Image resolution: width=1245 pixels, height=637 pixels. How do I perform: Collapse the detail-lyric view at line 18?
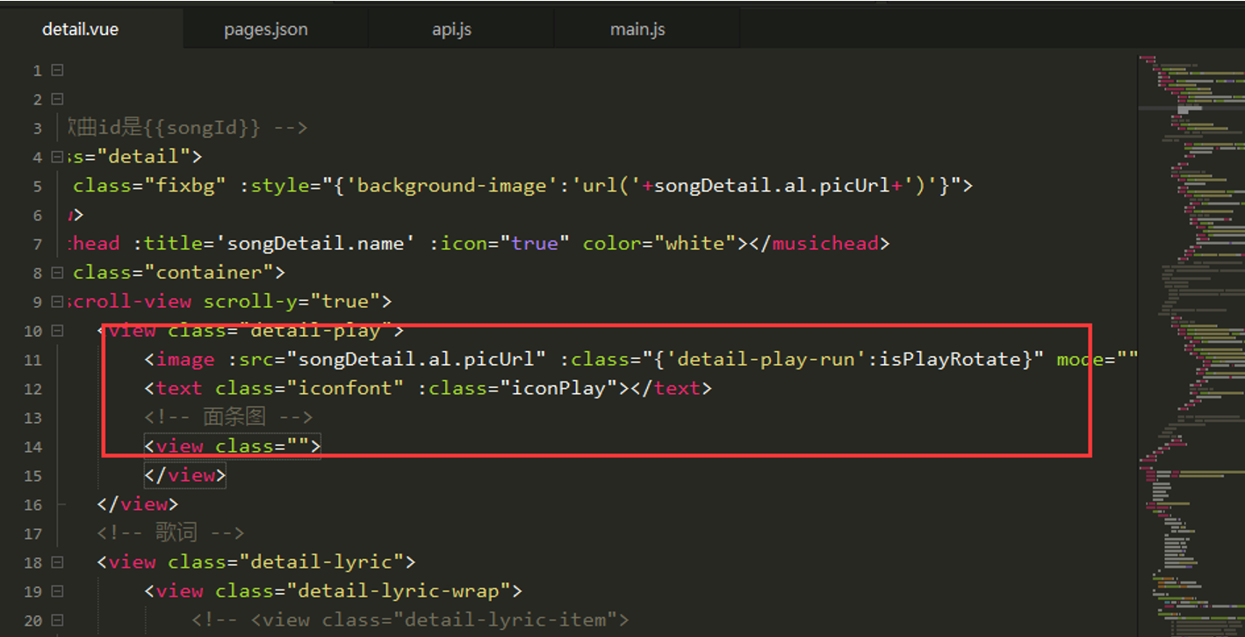pyautogui.click(x=57, y=562)
